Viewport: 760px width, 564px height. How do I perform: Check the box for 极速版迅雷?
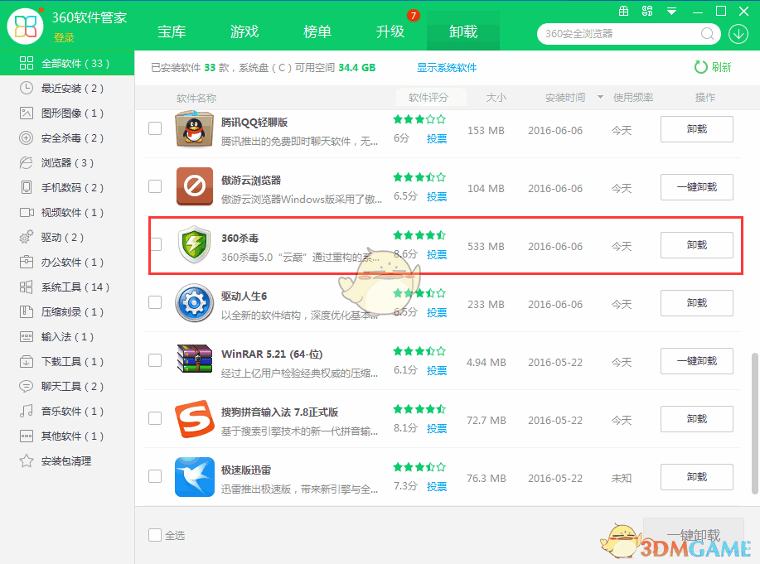[x=155, y=476]
